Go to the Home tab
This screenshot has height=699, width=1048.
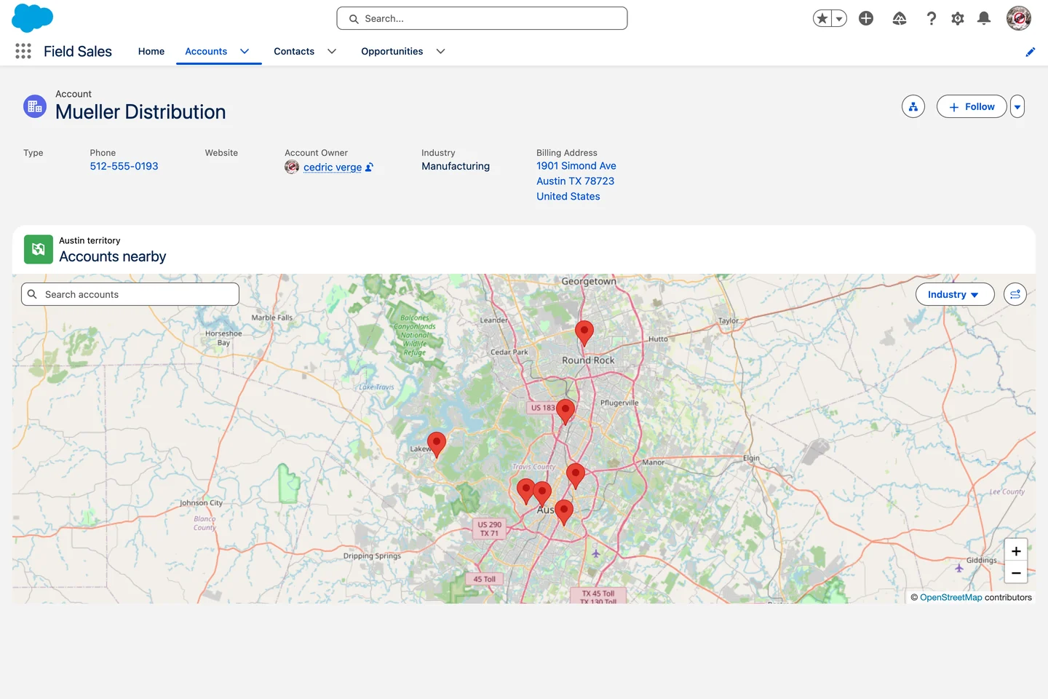tap(151, 51)
